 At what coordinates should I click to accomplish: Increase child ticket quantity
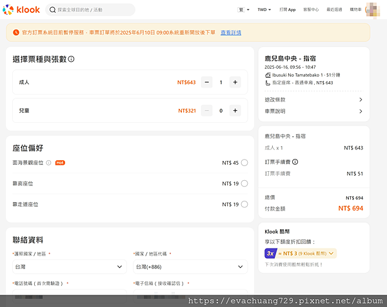235,111
